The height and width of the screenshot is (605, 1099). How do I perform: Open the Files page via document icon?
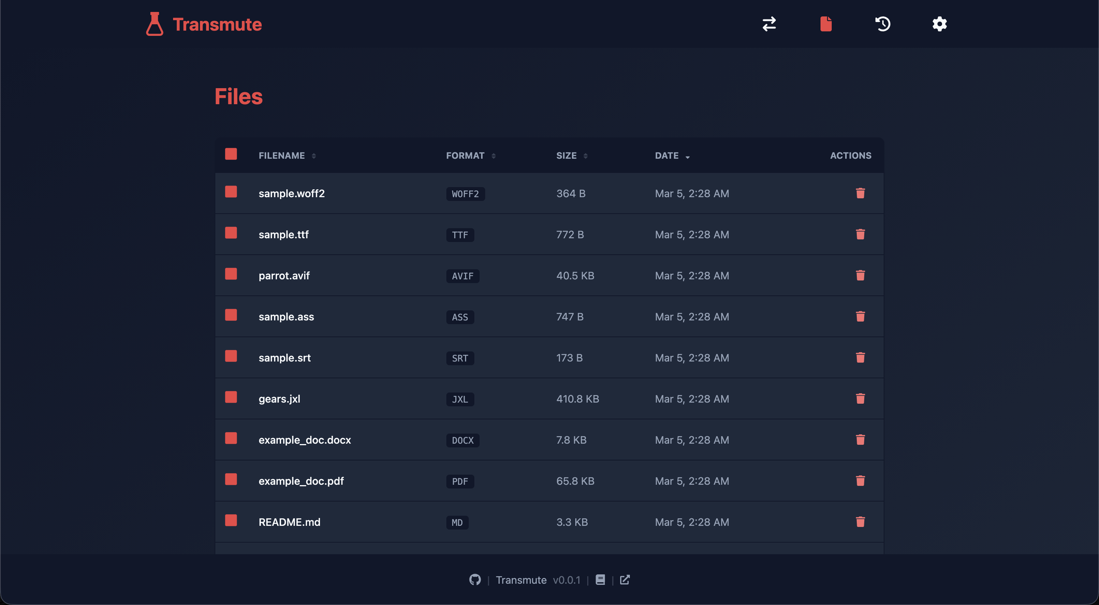pyautogui.click(x=825, y=24)
